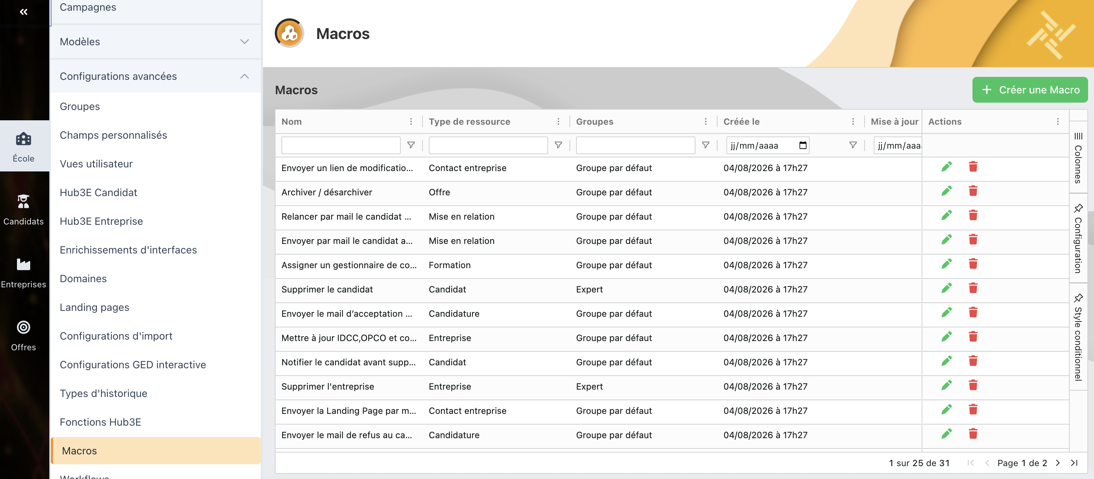Expand the Modèles menu section
This screenshot has height=479, width=1094.
coord(155,42)
